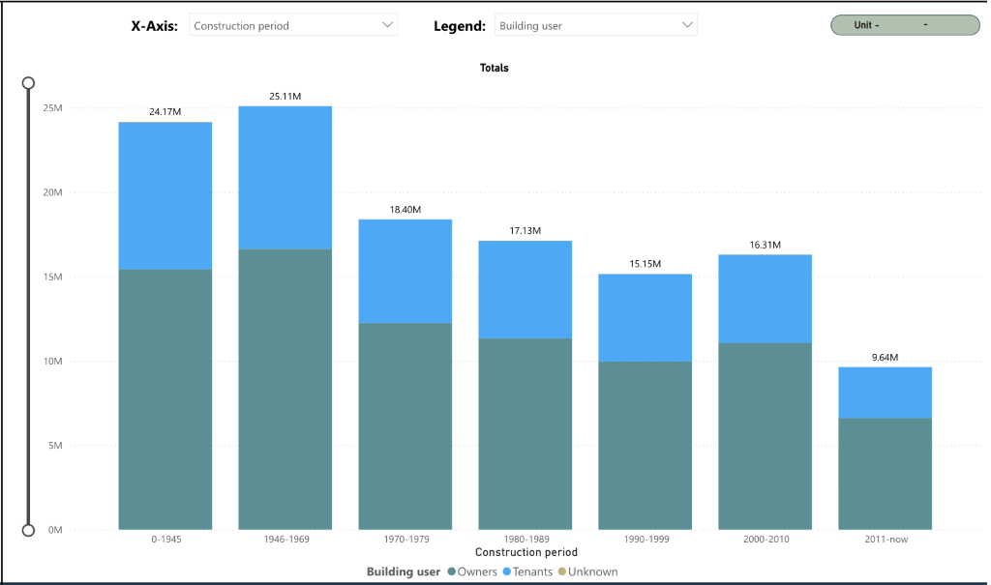Toggle the Owners legend marker dot

(451, 572)
